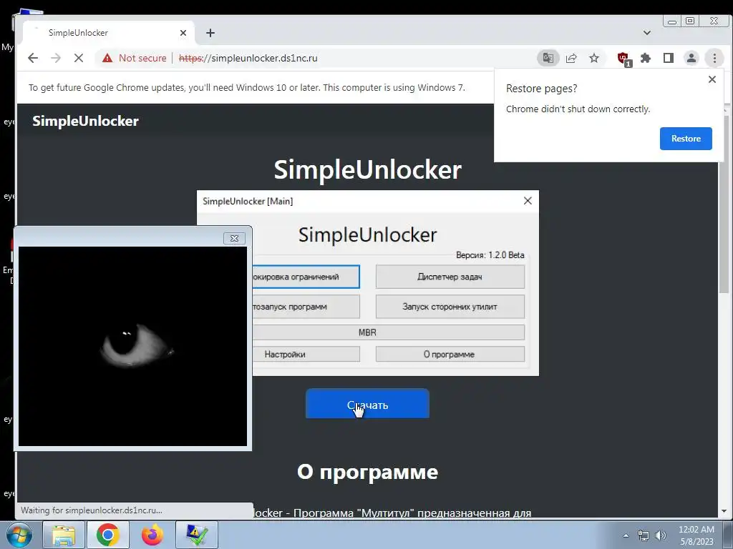Click the network tray icon
Viewport: 733px width, 549px height.
[644, 535]
